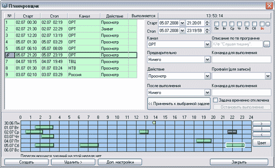This screenshot has width=275, height=168.
Task: Click the Команда для выполнения field under Предварительно
Action: pos(242,60)
